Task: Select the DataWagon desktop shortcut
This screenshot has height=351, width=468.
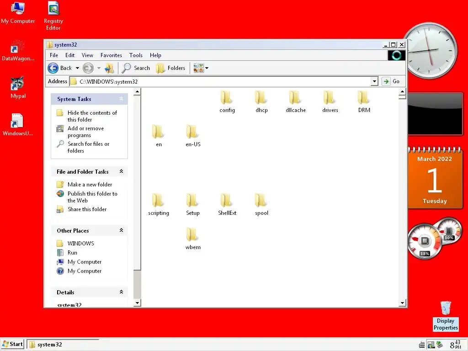Action: [x=18, y=50]
